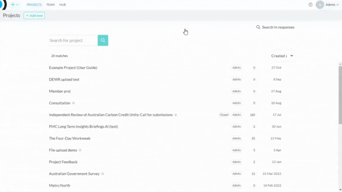Open the plus create menu in header
The image size is (342, 192).
(x=14, y=4)
